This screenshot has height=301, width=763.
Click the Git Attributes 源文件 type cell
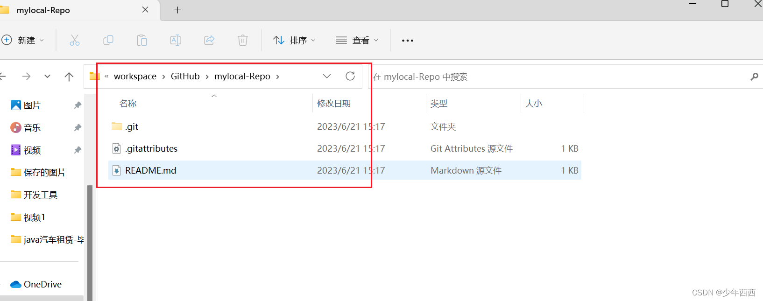pos(472,148)
